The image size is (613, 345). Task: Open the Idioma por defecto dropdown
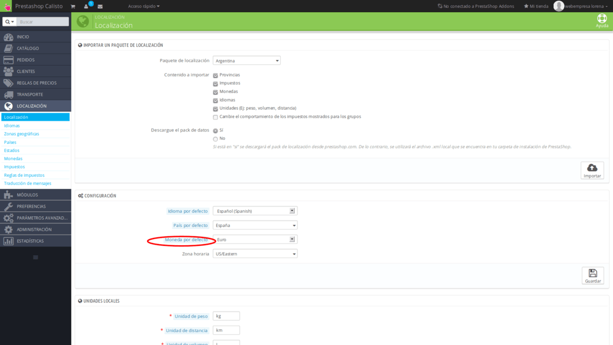255,211
